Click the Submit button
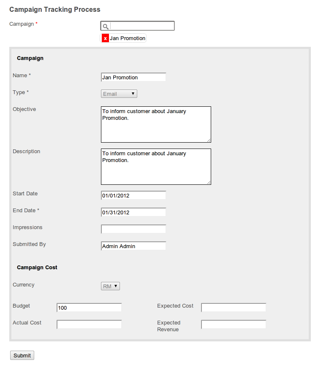The height and width of the screenshot is (365, 329). click(x=22, y=355)
